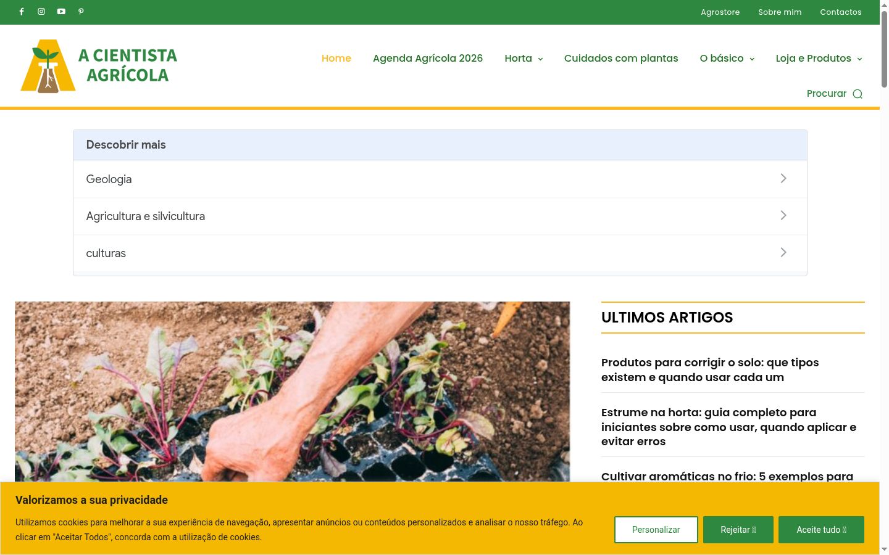The width and height of the screenshot is (889, 555).
Task: Click the Personalizar cookie button
Action: click(x=656, y=530)
